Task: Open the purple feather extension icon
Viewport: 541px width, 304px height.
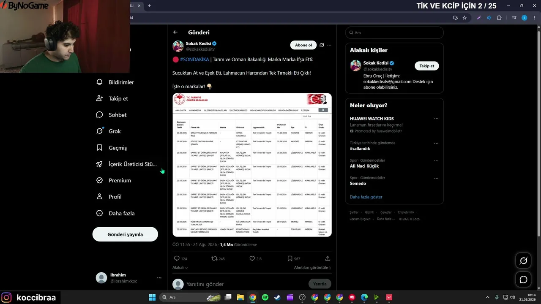Action: [479, 18]
